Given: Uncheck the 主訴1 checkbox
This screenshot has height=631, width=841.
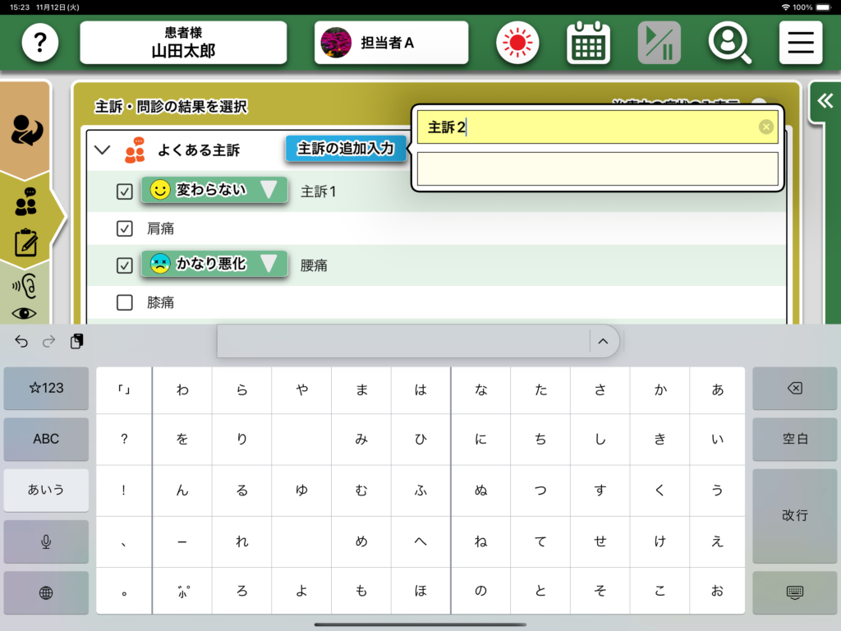Looking at the screenshot, I should pyautogui.click(x=125, y=191).
